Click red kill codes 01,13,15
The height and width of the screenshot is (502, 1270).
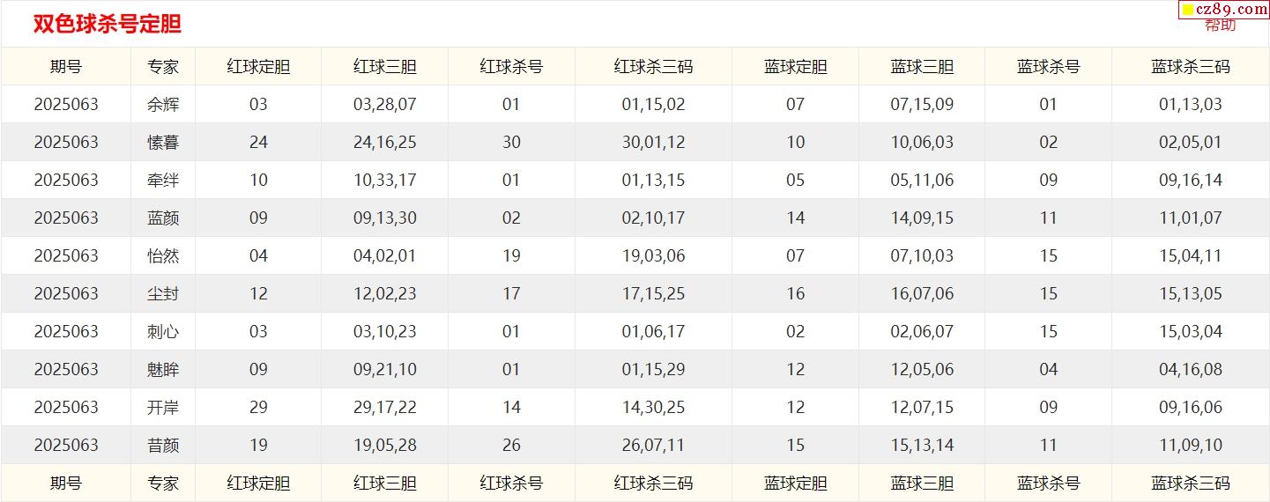tap(653, 180)
